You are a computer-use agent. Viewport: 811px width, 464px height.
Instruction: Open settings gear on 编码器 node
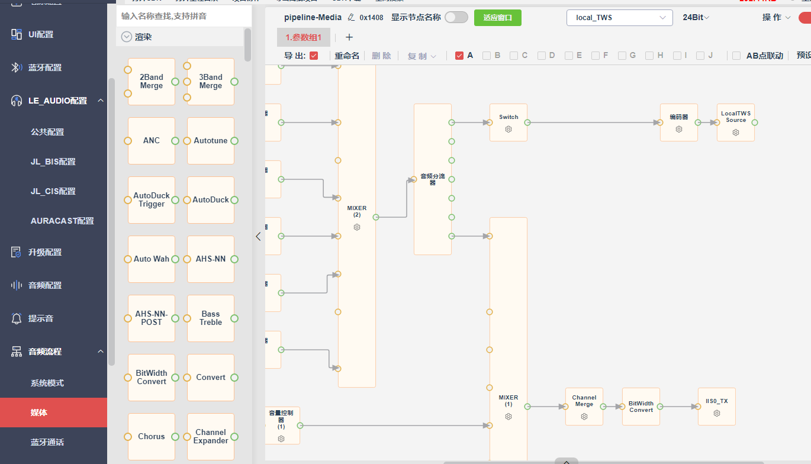[679, 129]
